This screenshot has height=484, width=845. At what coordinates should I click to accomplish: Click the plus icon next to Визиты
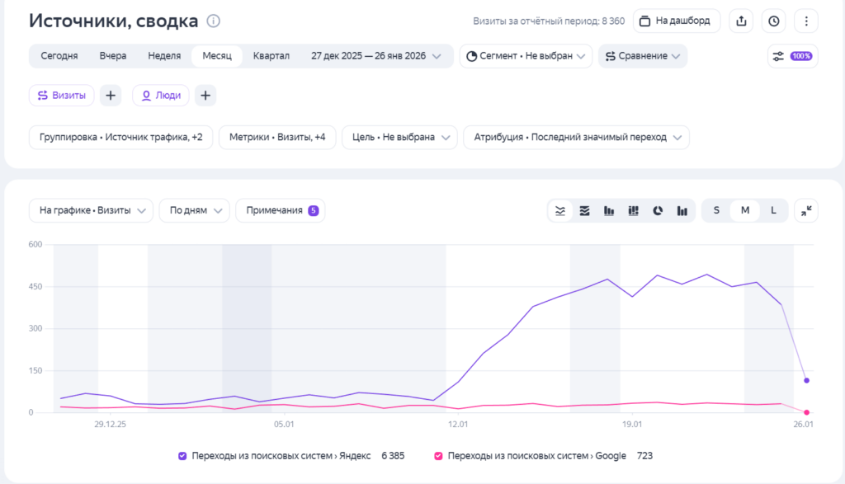[111, 96]
